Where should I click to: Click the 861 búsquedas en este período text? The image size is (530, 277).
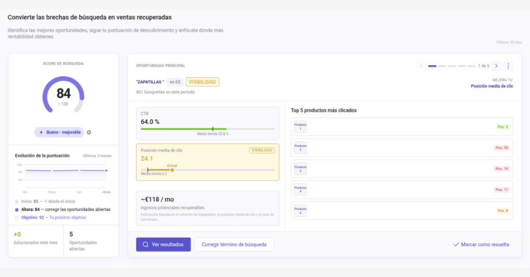(x=165, y=92)
